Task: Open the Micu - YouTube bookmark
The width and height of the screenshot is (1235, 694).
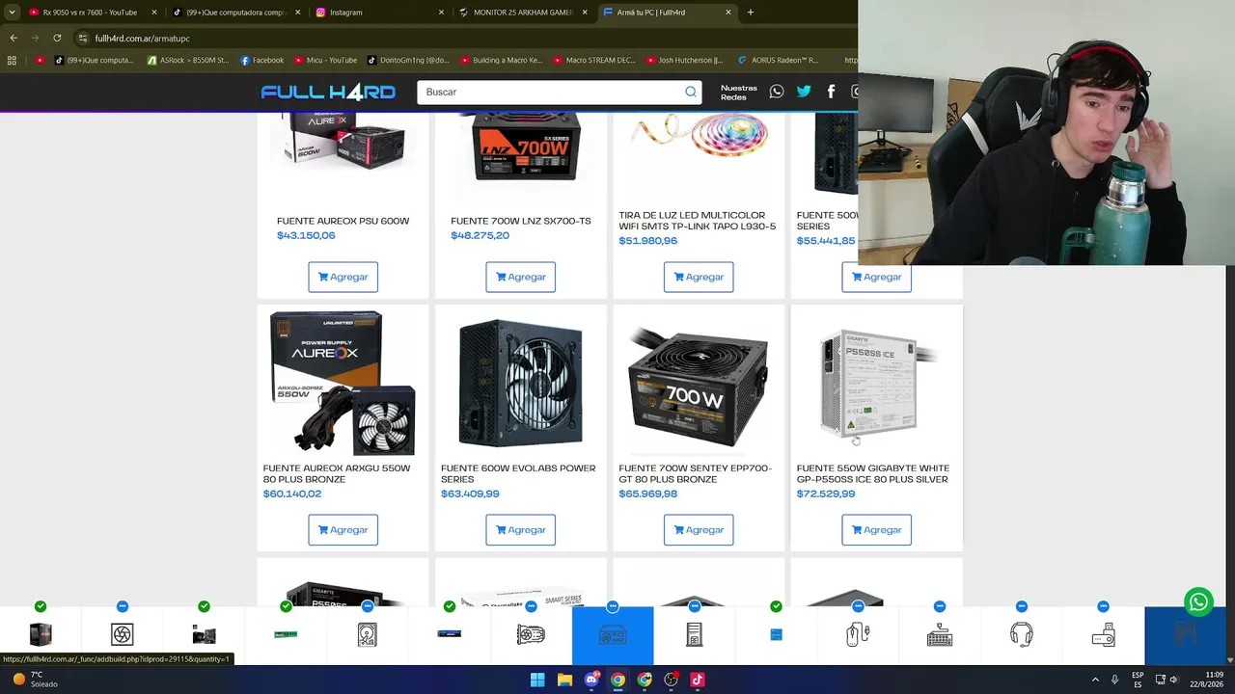Action: click(325, 60)
